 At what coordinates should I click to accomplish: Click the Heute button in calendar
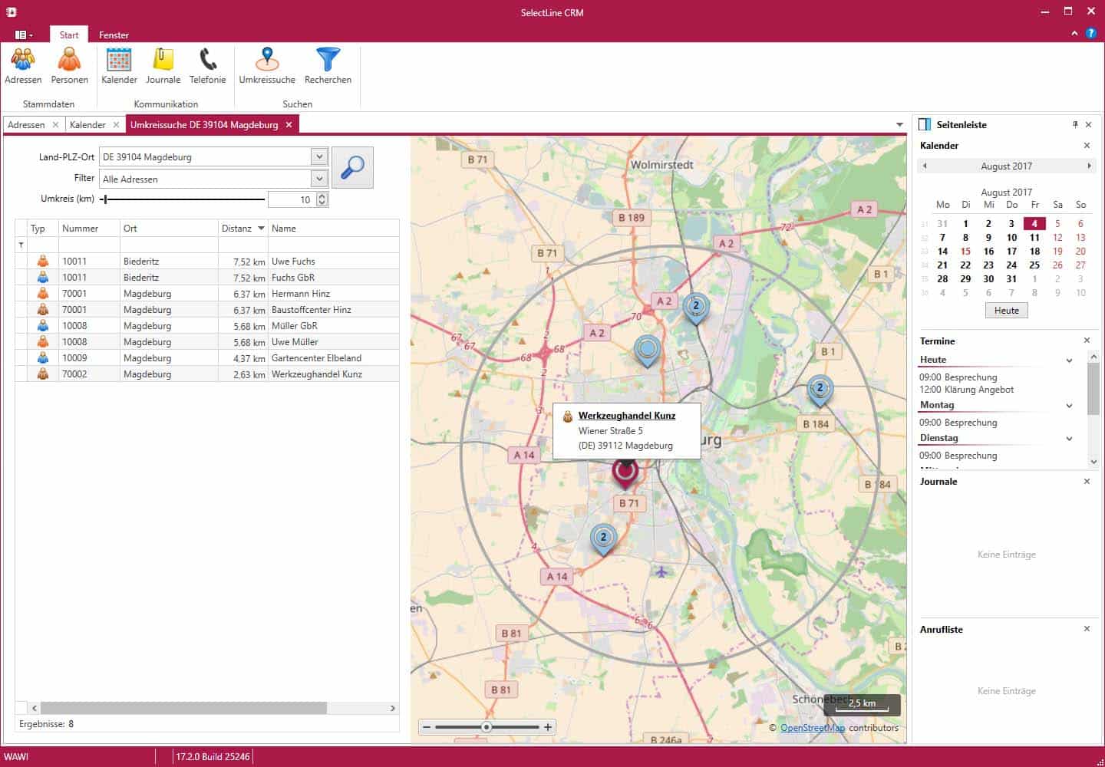(1006, 311)
